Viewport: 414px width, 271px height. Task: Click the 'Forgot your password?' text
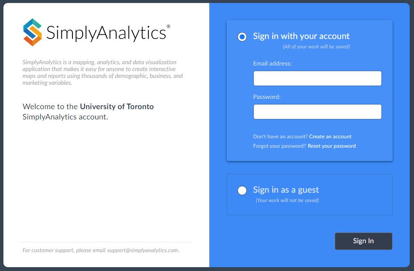(x=279, y=146)
